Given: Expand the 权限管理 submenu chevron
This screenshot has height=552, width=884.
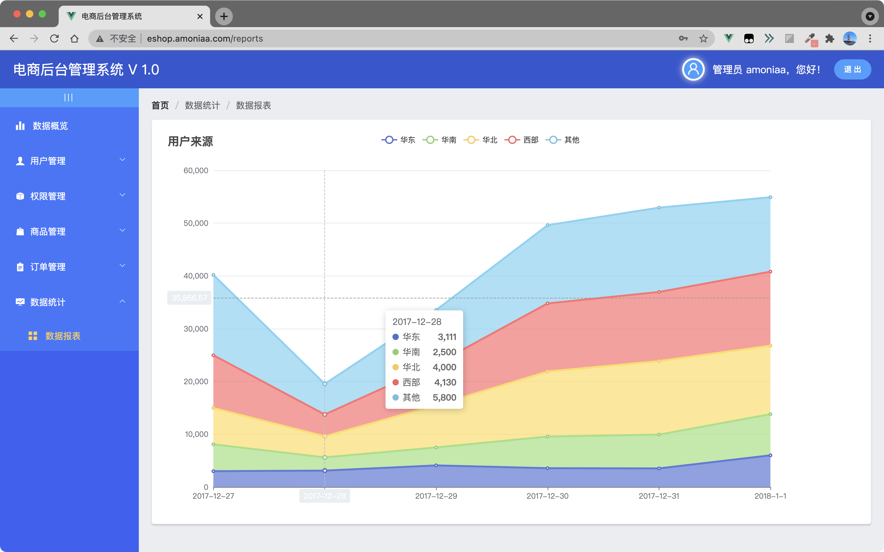Looking at the screenshot, I should click(122, 195).
